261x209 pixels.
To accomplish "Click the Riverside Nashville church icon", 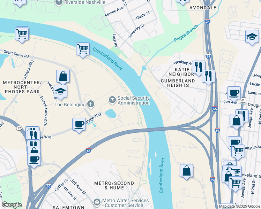I will (59, 3).
